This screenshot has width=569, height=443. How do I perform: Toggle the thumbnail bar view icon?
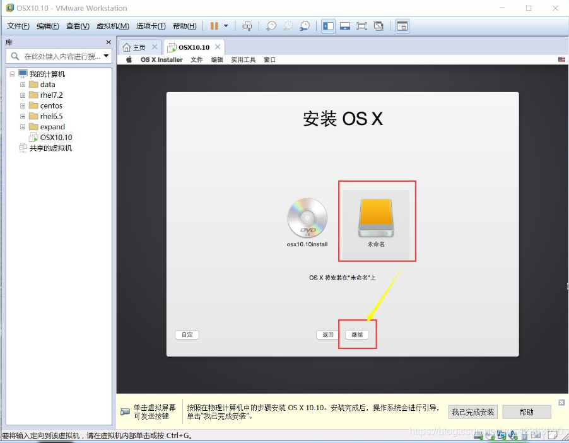click(344, 26)
